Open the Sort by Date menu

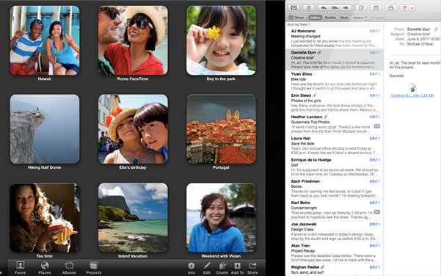tap(299, 24)
